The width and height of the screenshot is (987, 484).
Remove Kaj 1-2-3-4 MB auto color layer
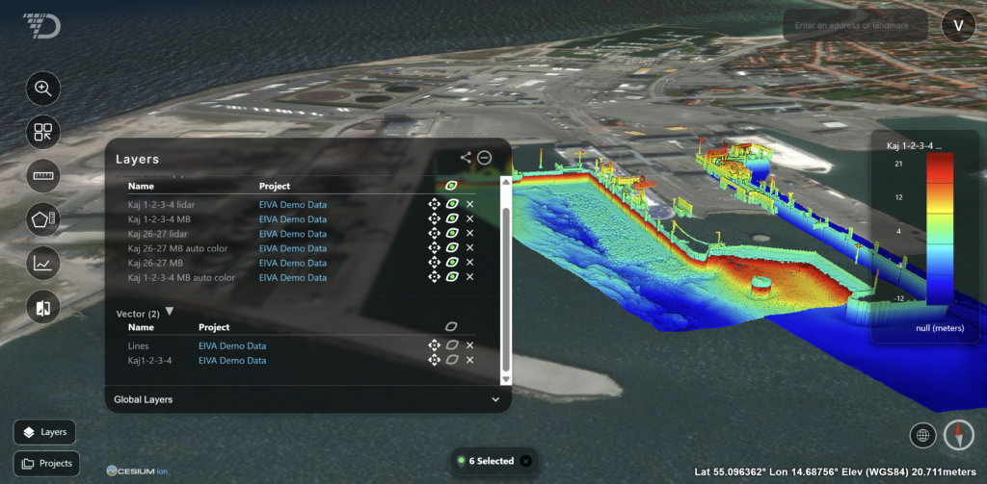coord(469,276)
